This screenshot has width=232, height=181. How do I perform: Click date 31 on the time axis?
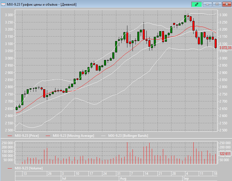(119, 173)
